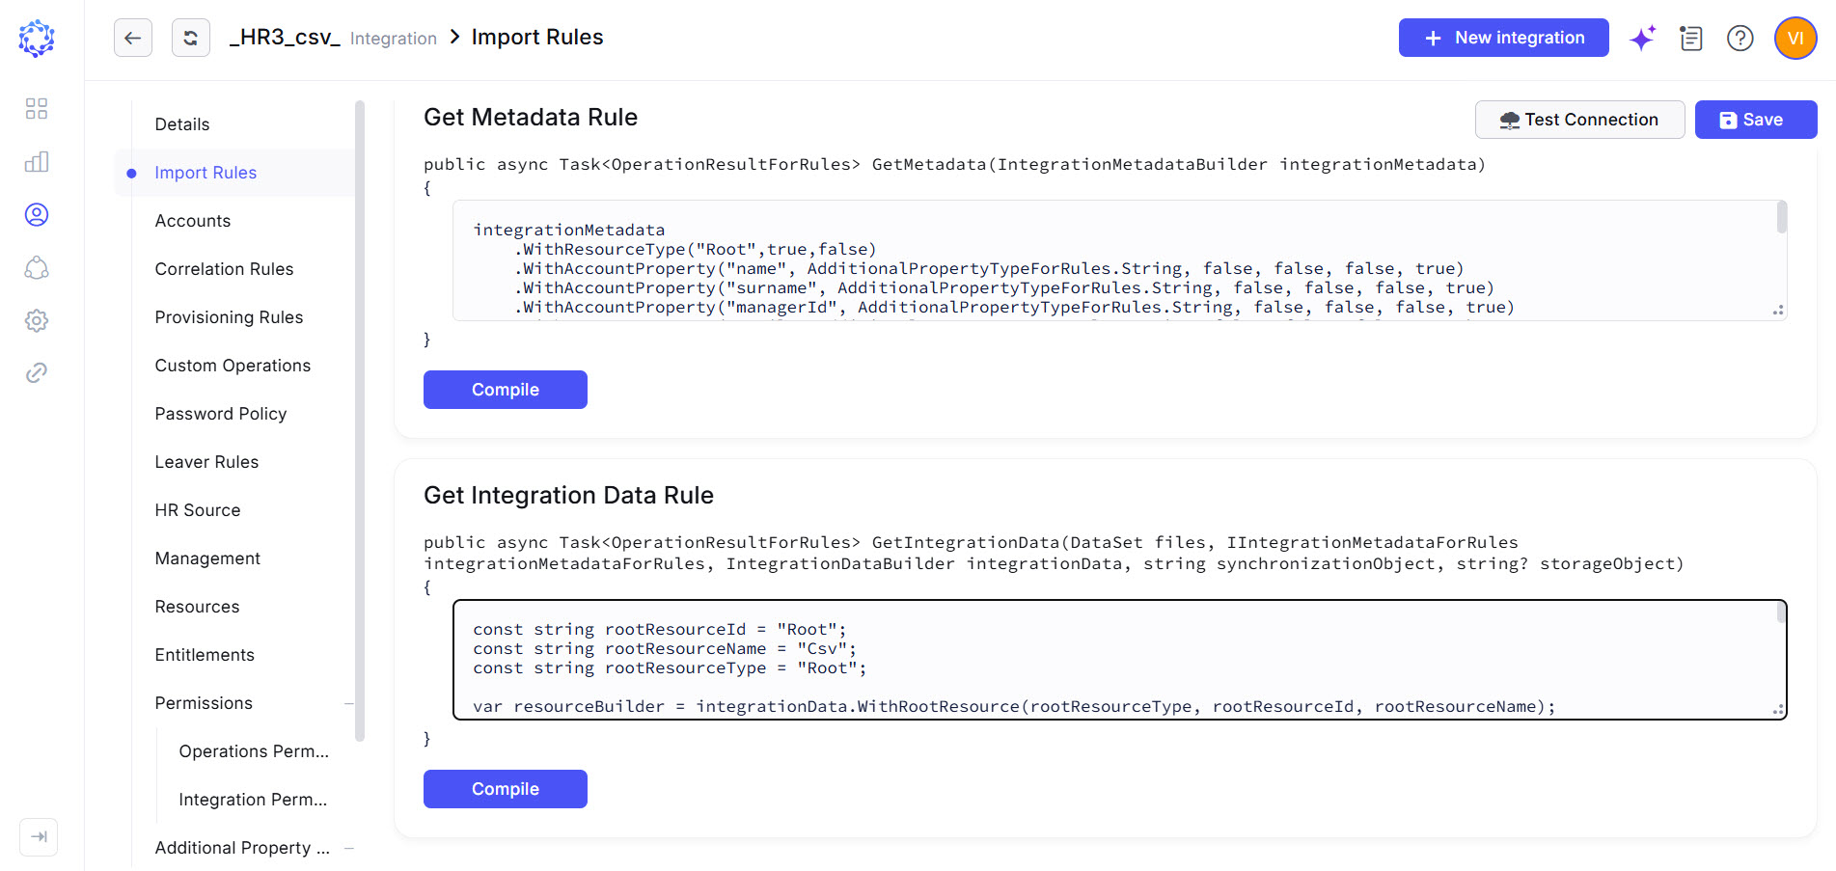Open the VI user avatar
1836x871 pixels.
pos(1795,39)
